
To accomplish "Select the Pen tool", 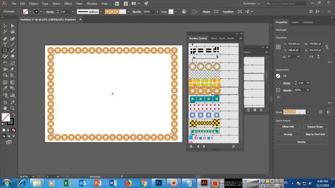I will pyautogui.click(x=5, y=39).
